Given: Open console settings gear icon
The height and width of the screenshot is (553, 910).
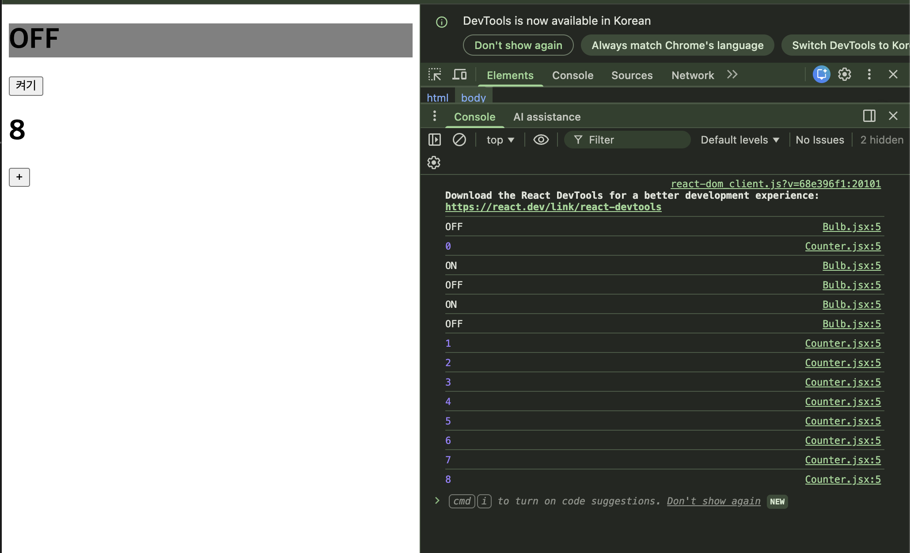Looking at the screenshot, I should pos(434,163).
